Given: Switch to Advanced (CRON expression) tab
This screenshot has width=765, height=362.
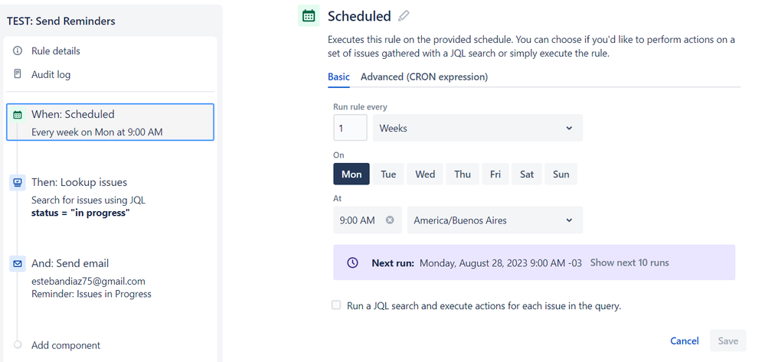Looking at the screenshot, I should [424, 77].
